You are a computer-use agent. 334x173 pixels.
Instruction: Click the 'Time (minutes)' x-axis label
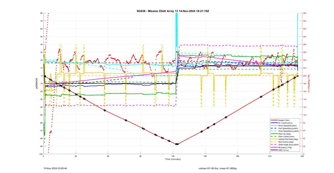[173, 159]
